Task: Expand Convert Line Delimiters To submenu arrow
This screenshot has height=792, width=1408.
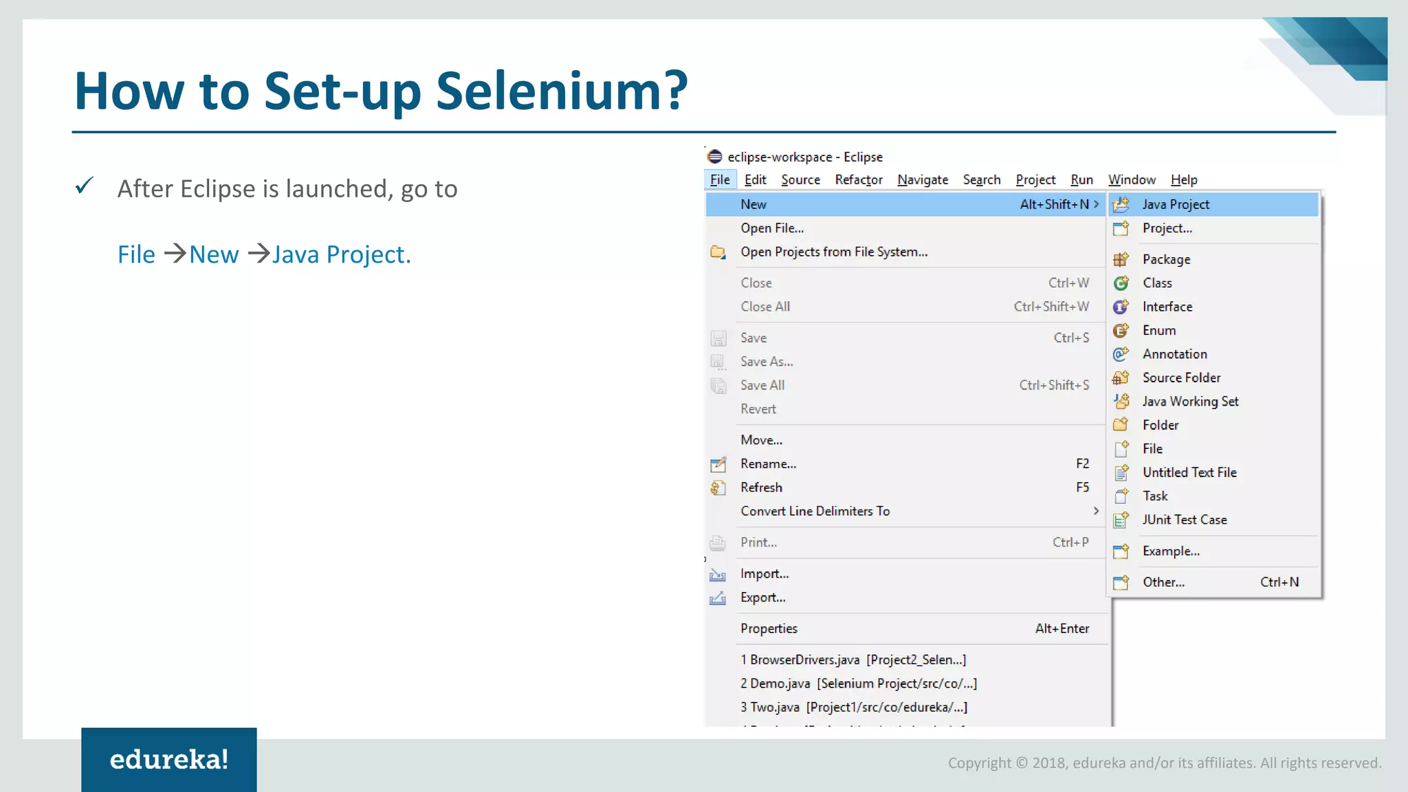Action: (1097, 511)
